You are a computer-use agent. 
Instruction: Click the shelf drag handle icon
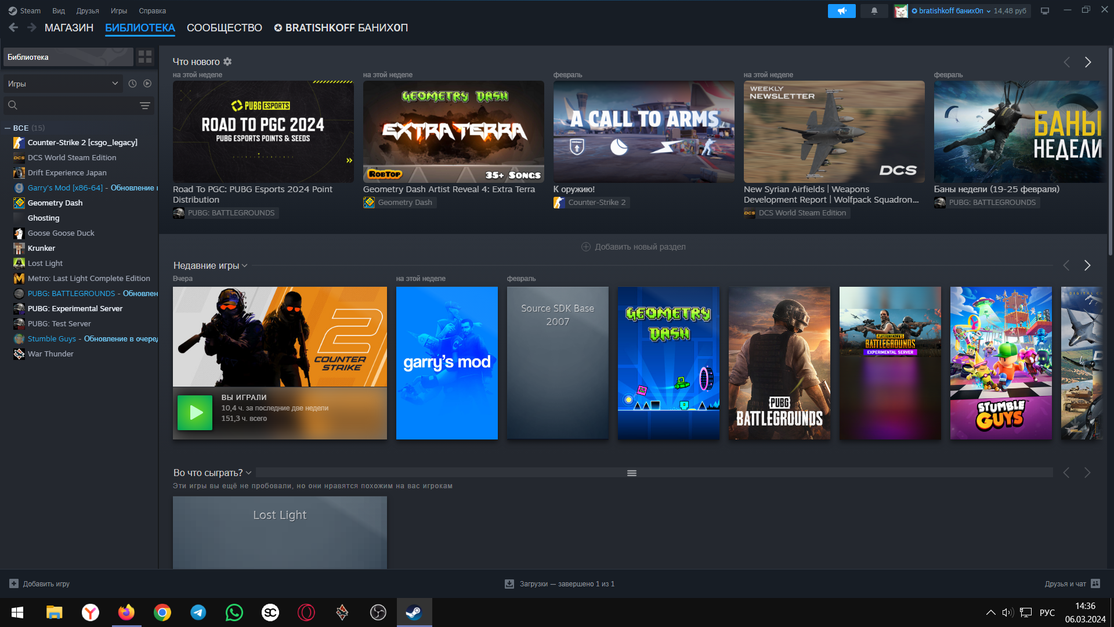click(632, 473)
